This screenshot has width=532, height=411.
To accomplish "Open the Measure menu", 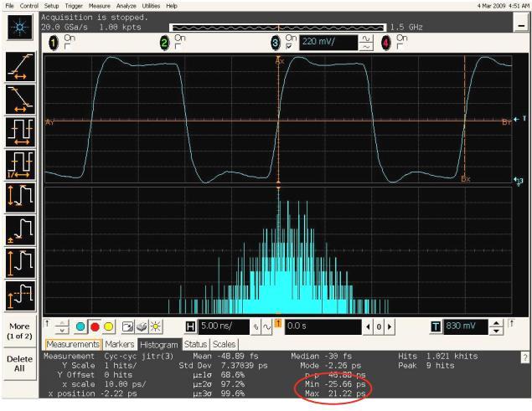I will pos(100,6).
